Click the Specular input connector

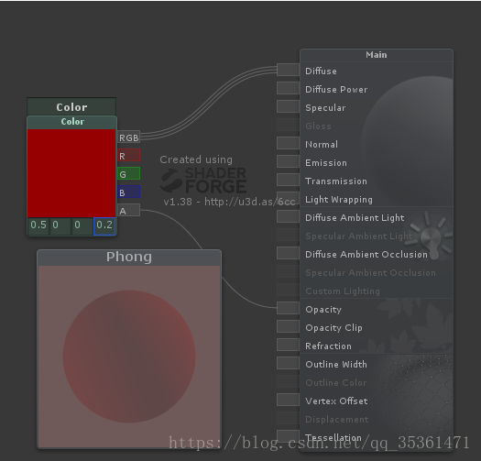click(x=288, y=106)
